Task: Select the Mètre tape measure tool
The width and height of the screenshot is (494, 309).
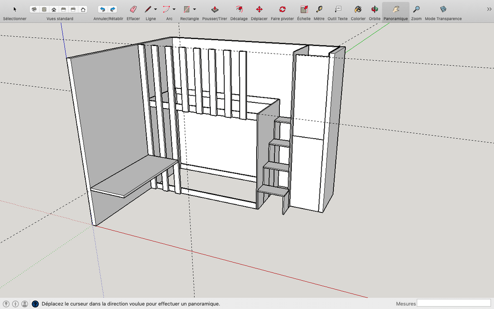Action: click(319, 9)
